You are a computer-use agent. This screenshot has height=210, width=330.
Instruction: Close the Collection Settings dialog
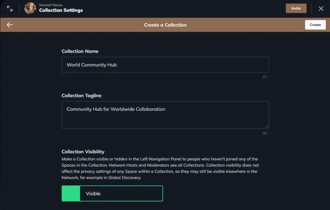[x=321, y=8]
